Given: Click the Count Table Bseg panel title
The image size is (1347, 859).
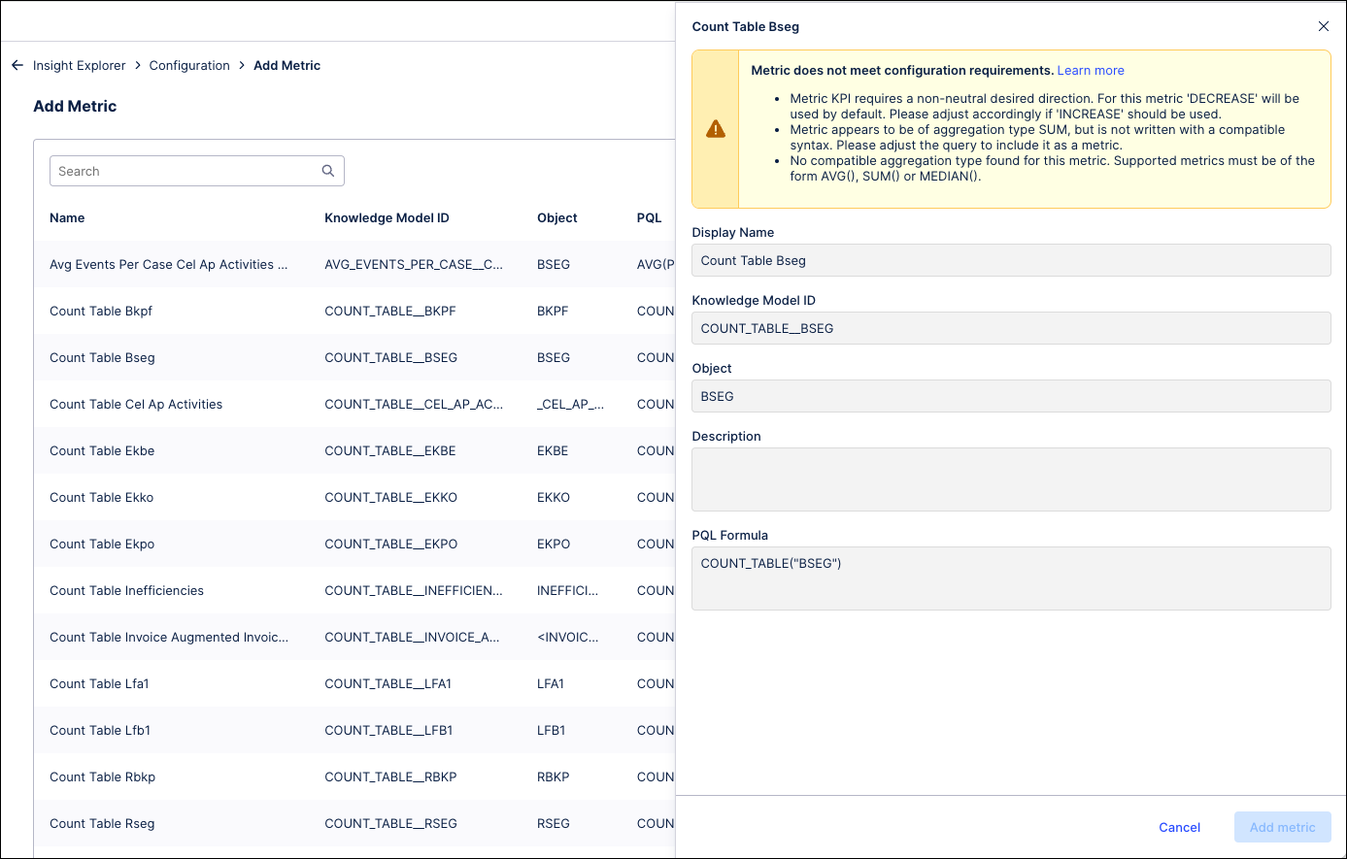Looking at the screenshot, I should pyautogui.click(x=745, y=26).
